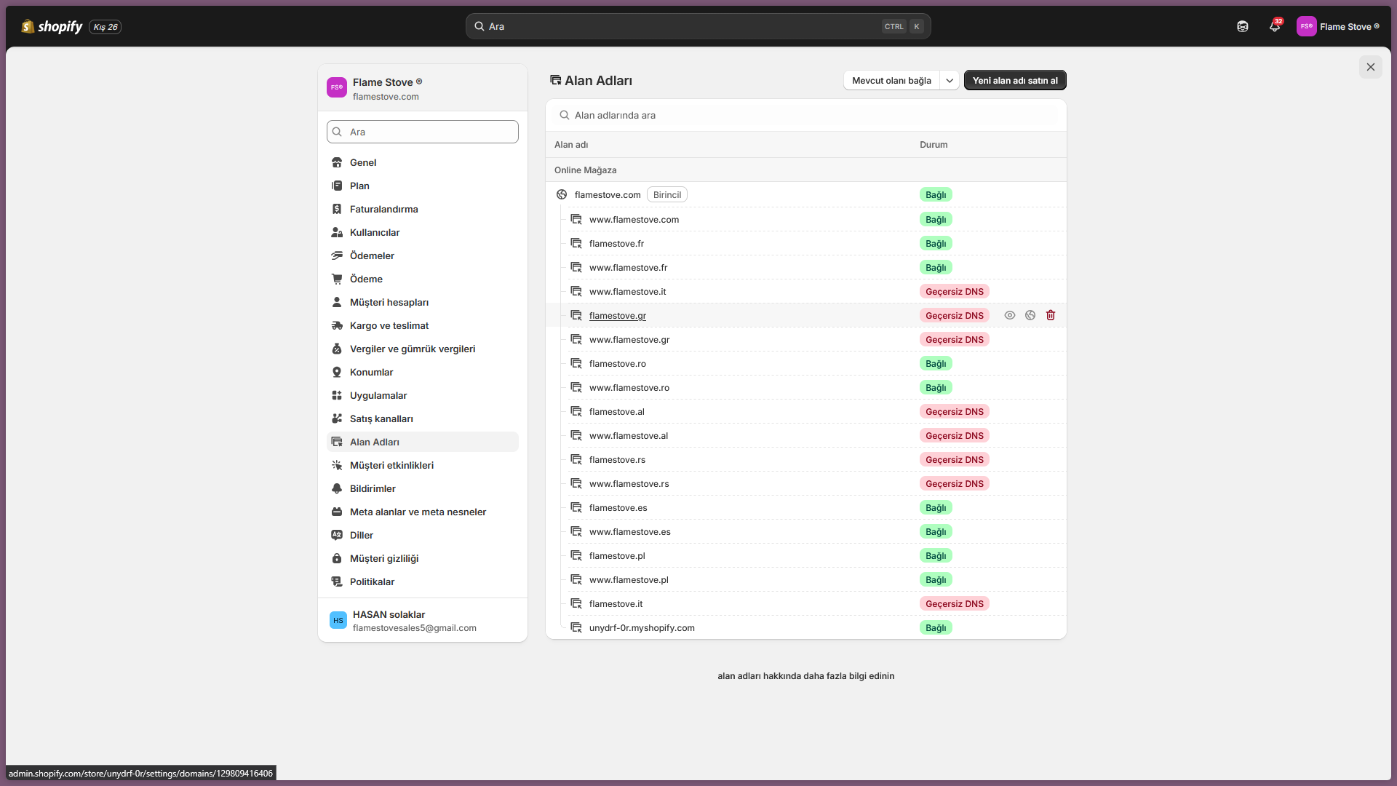Open the Flame Stove store header in sidebar

(423, 88)
